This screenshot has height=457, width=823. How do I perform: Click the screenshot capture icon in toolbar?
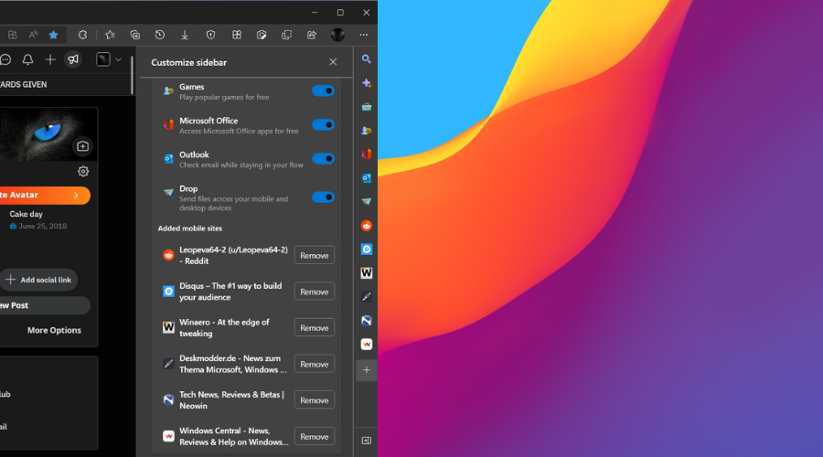tap(262, 35)
